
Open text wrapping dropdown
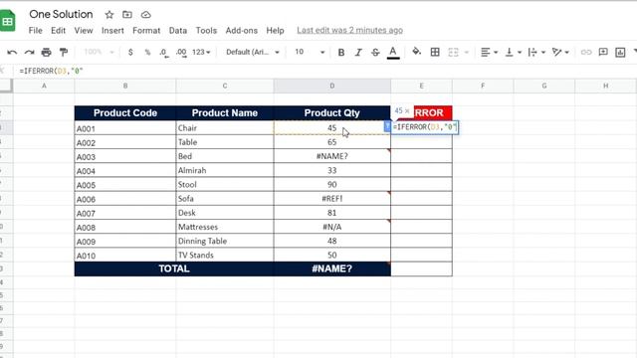pos(536,52)
